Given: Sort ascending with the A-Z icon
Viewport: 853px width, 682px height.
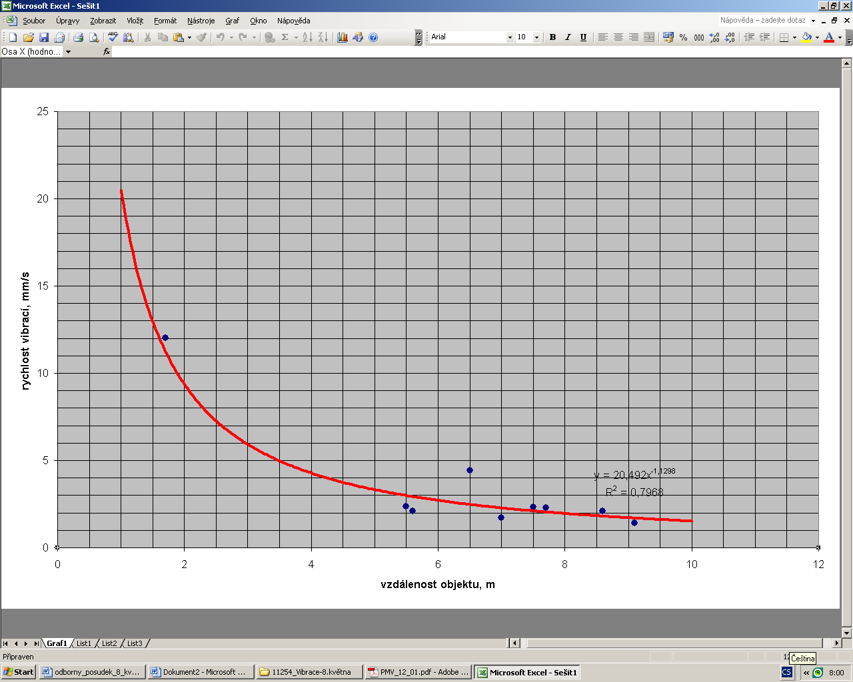Looking at the screenshot, I should [307, 37].
